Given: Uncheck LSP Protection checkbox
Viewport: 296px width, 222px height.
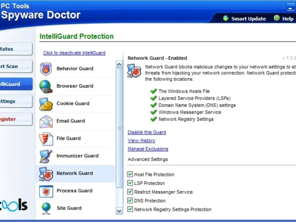Looking at the screenshot, I should [x=130, y=183].
